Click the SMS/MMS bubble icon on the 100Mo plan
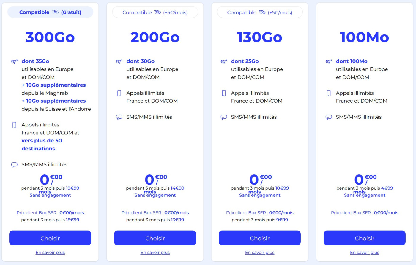This screenshot has width=416, height=265. (x=328, y=117)
